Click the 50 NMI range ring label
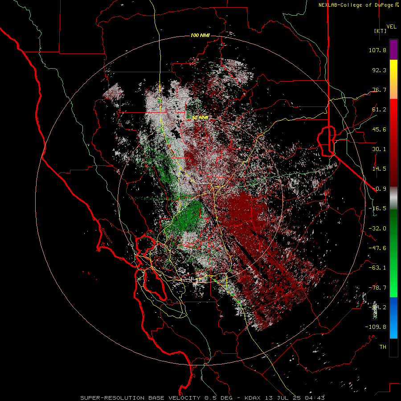Viewport: 401px width, 401px height. tap(200, 118)
